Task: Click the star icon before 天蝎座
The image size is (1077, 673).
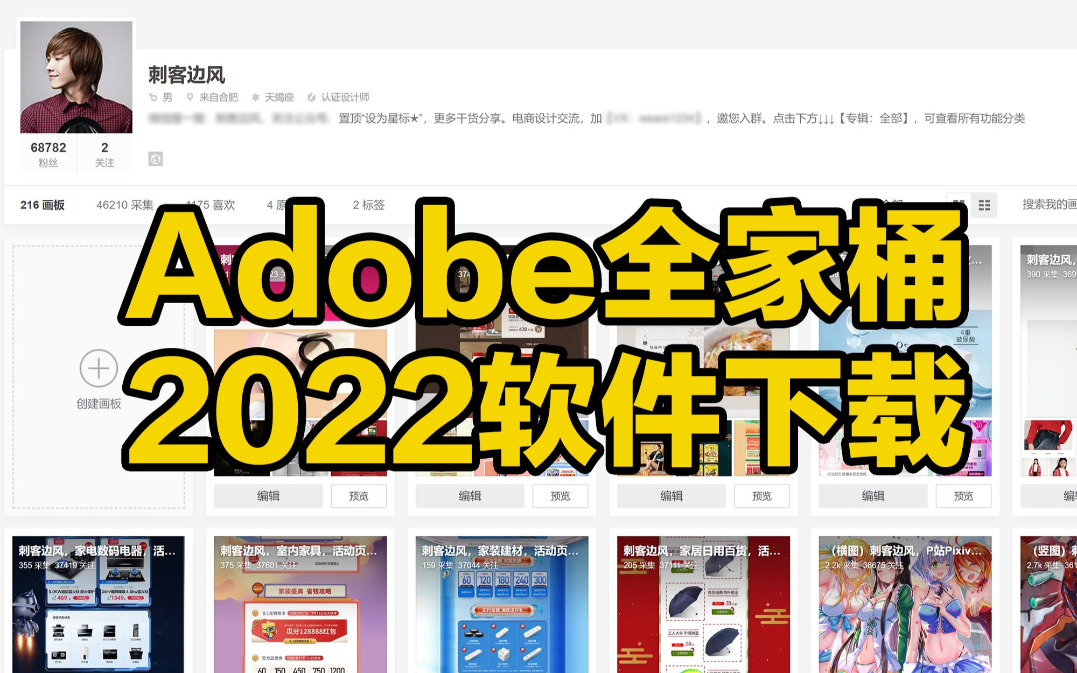Action: point(255,97)
